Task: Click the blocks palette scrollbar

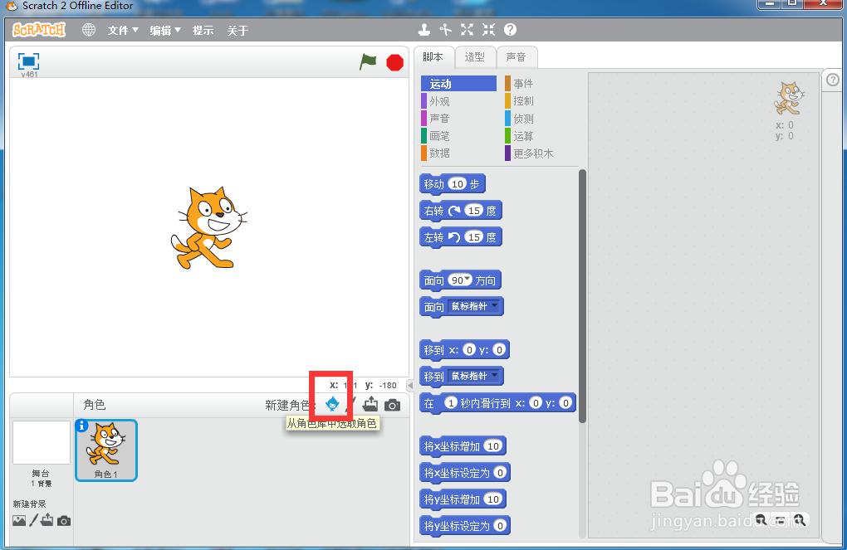Action: pos(582,296)
